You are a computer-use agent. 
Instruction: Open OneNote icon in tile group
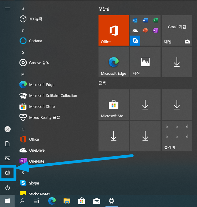(x=155, y=30)
